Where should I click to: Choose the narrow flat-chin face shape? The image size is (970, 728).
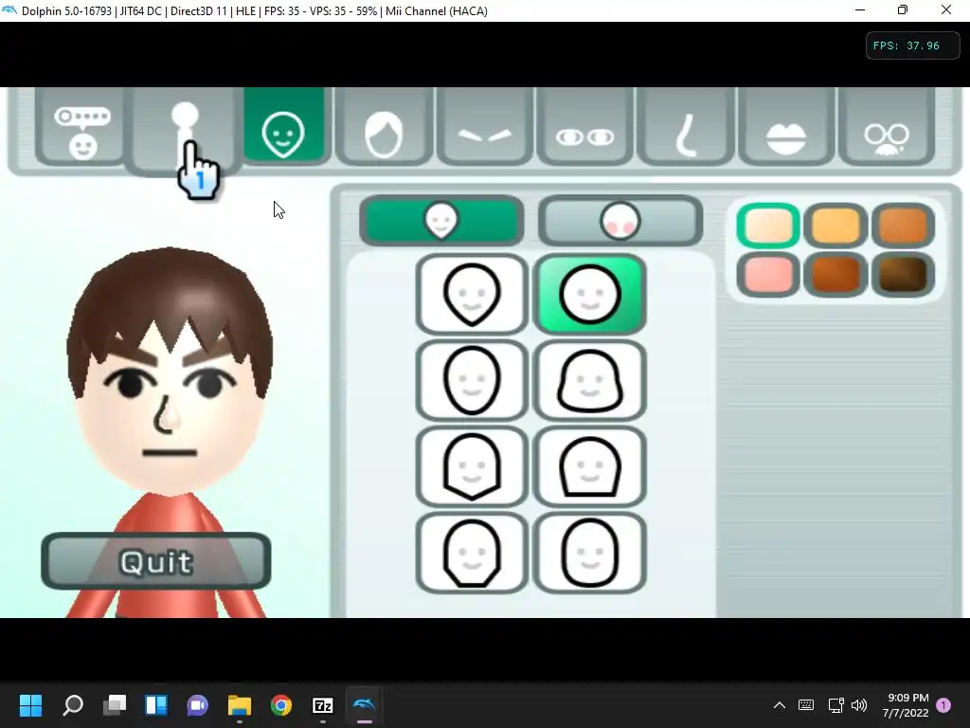472,553
